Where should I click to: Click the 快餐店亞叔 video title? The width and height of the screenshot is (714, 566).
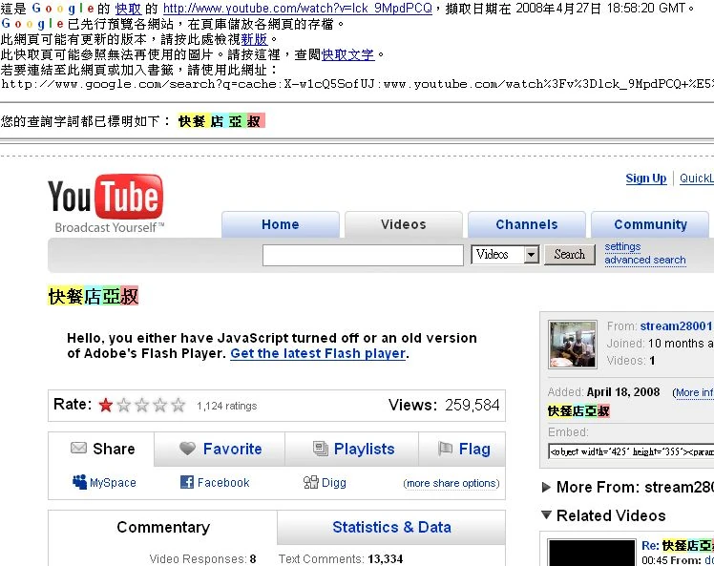(x=93, y=297)
